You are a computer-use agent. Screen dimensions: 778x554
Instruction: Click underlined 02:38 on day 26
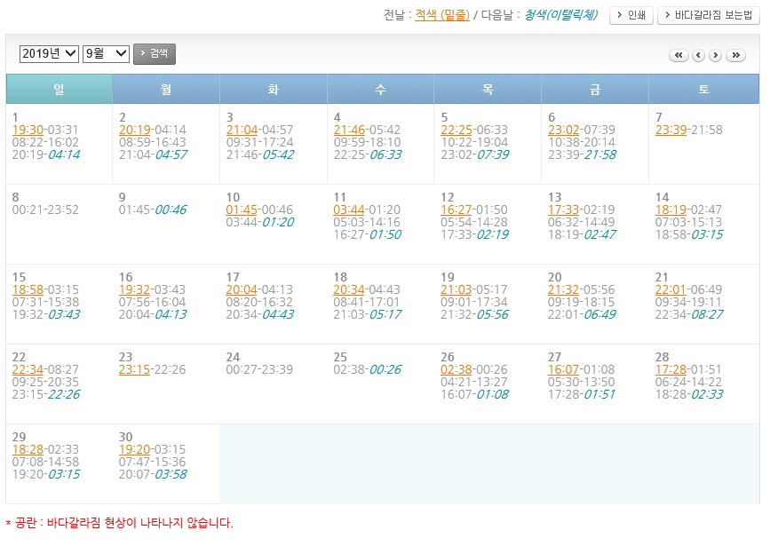pyautogui.click(x=456, y=369)
